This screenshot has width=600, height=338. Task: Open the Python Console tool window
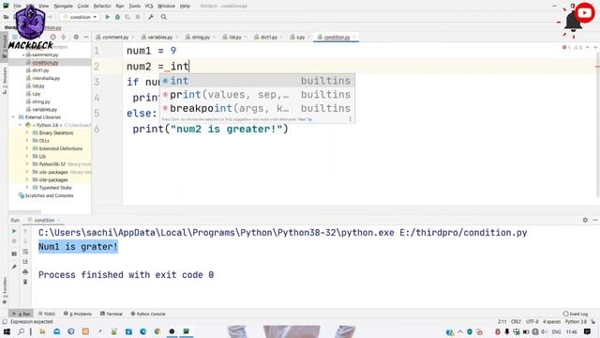click(x=148, y=314)
